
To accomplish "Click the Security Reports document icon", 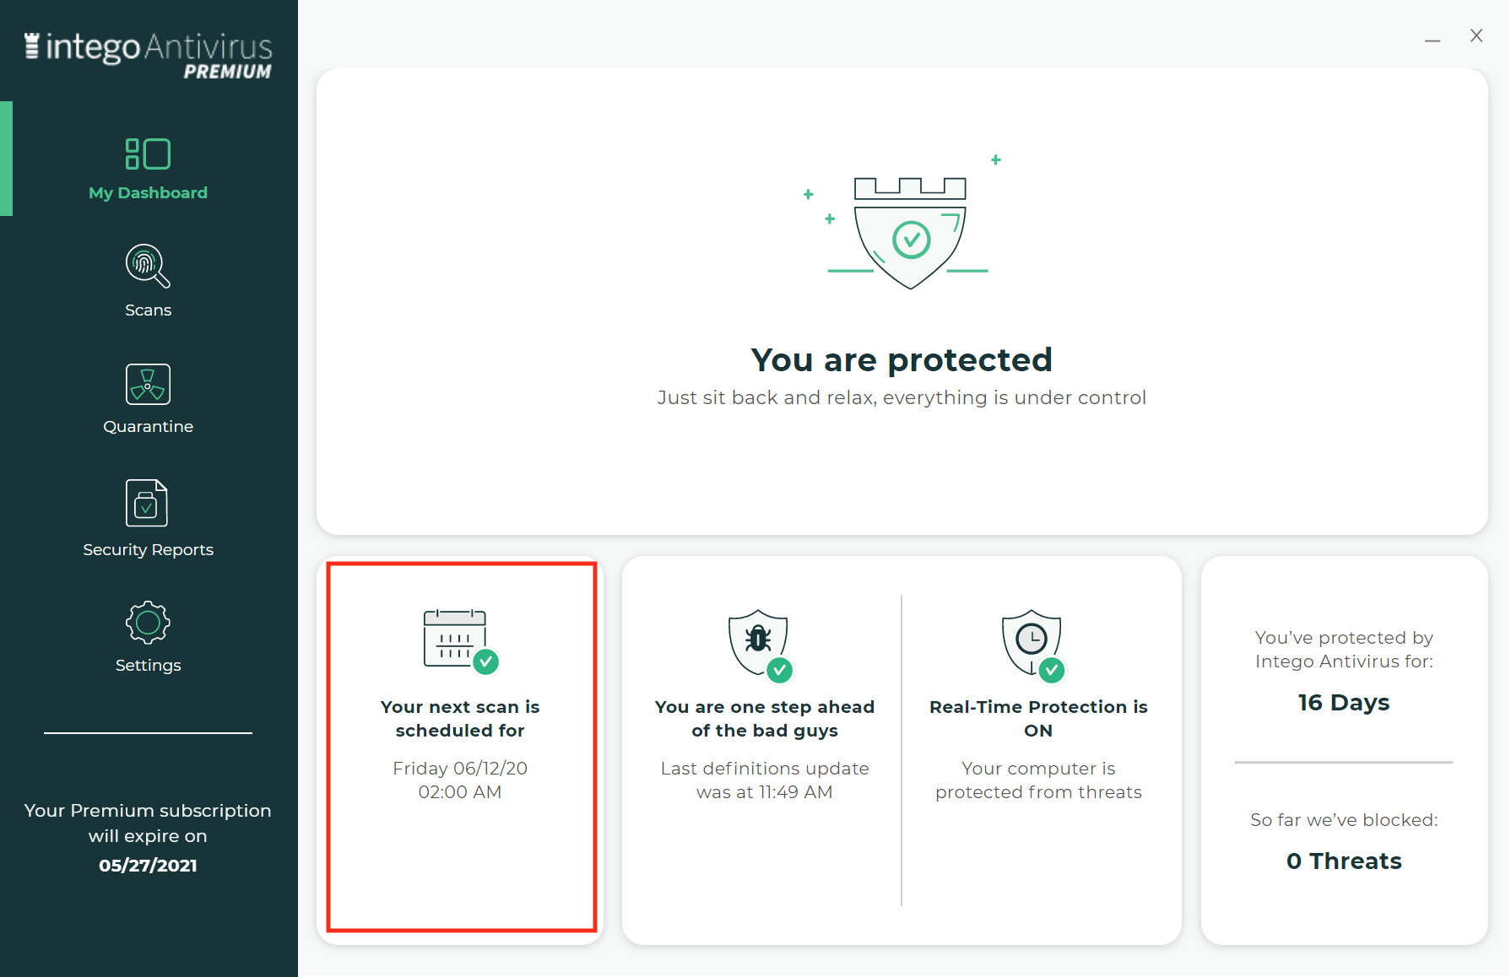I will click(x=147, y=503).
